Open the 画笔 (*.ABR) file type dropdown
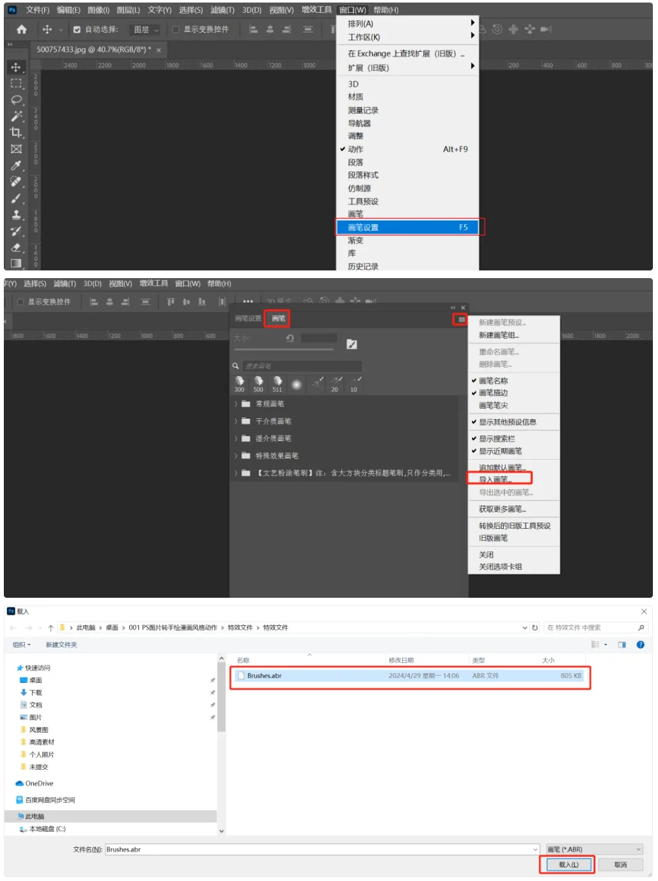 (x=594, y=850)
